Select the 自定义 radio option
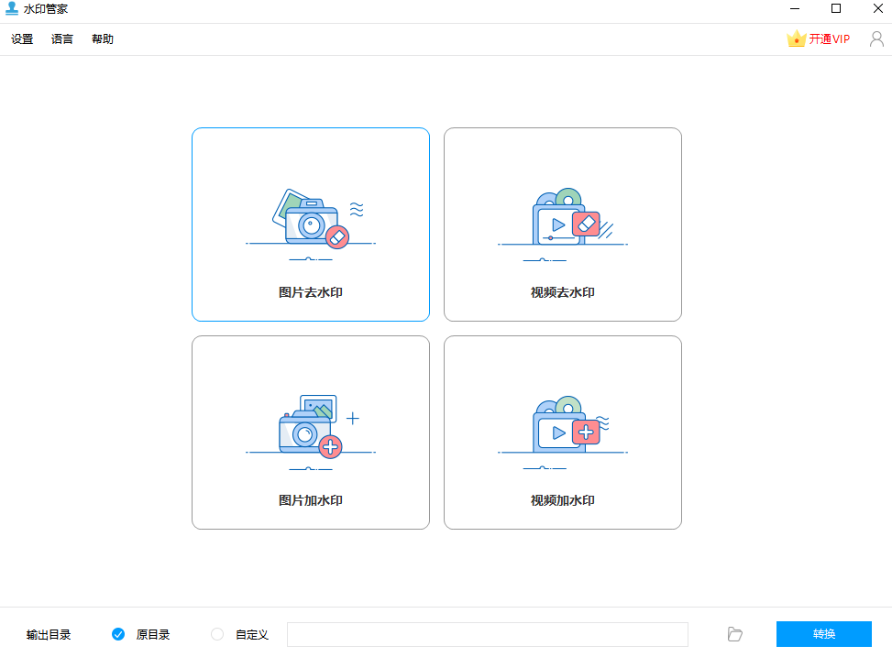 [217, 634]
